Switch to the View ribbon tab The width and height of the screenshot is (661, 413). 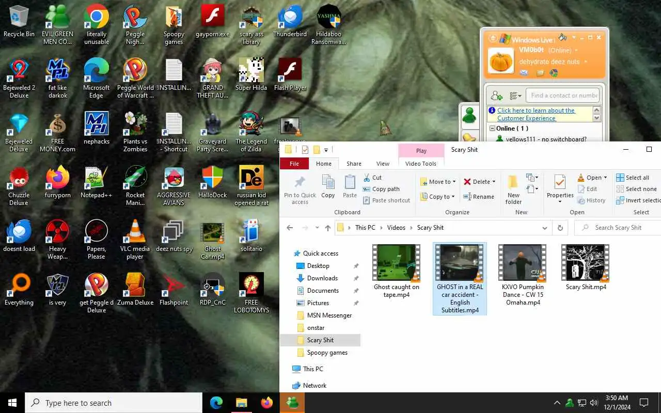coord(383,164)
